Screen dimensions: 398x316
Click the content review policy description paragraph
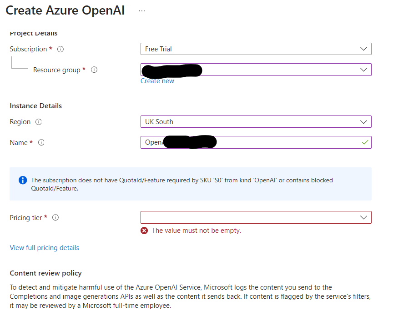point(191,296)
